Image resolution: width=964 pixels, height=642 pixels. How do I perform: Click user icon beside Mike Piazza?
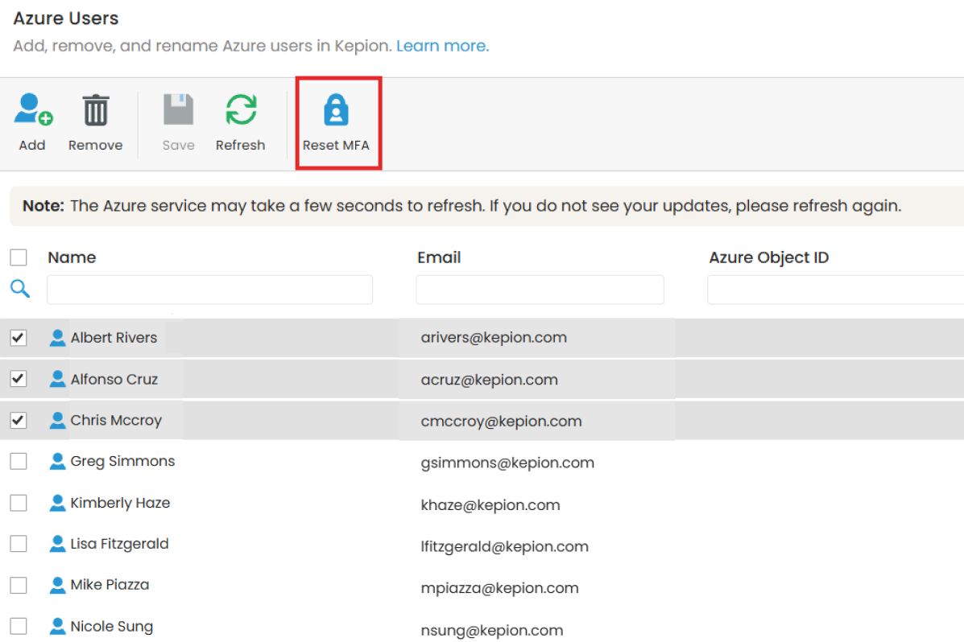click(x=57, y=585)
